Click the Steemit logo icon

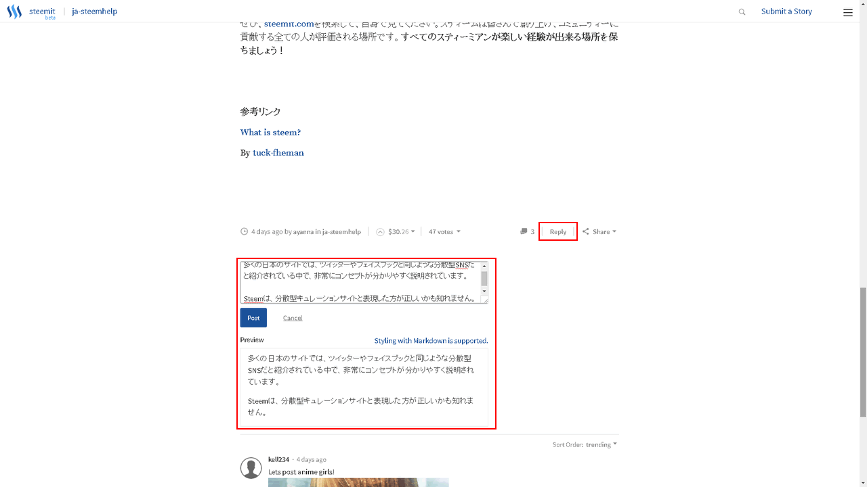[x=14, y=11]
